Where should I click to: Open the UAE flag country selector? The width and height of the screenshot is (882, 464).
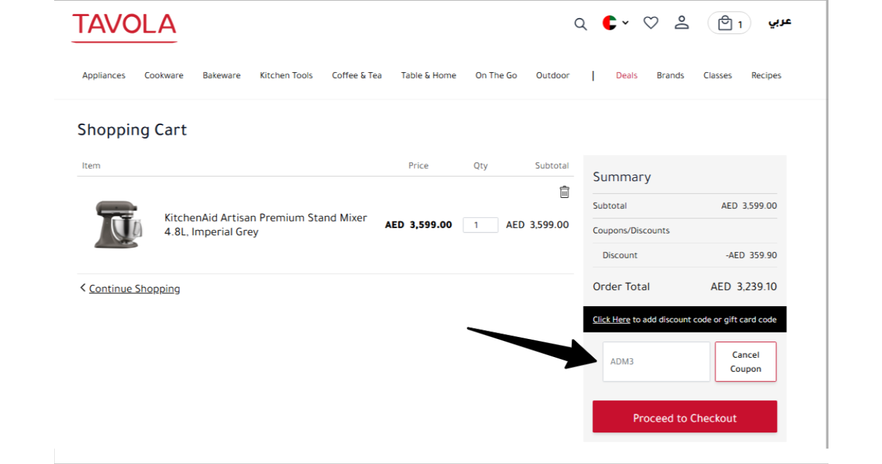pyautogui.click(x=616, y=23)
